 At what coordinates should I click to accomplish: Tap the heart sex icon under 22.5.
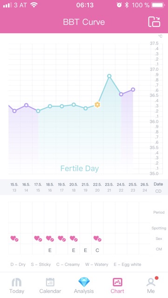click(x=97, y=238)
